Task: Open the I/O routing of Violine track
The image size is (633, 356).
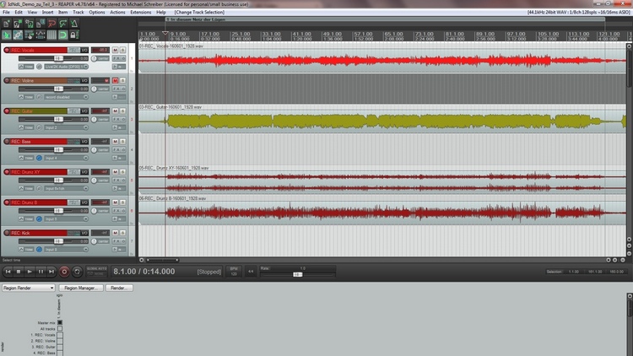Action: point(84,81)
